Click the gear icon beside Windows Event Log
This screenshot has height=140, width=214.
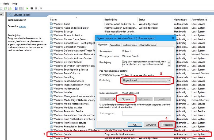pos(51,77)
